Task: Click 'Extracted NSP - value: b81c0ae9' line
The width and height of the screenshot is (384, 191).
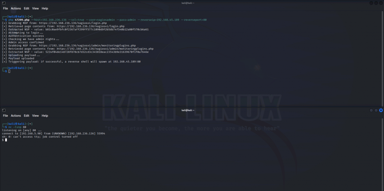Action: point(75,29)
